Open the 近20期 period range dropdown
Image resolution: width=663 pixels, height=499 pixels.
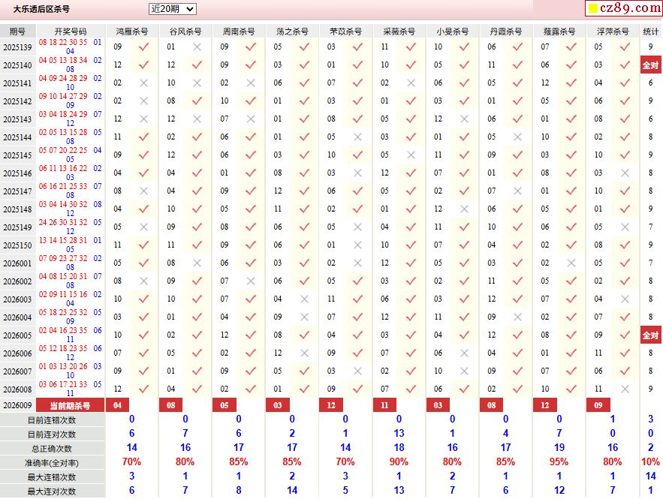[x=173, y=9]
